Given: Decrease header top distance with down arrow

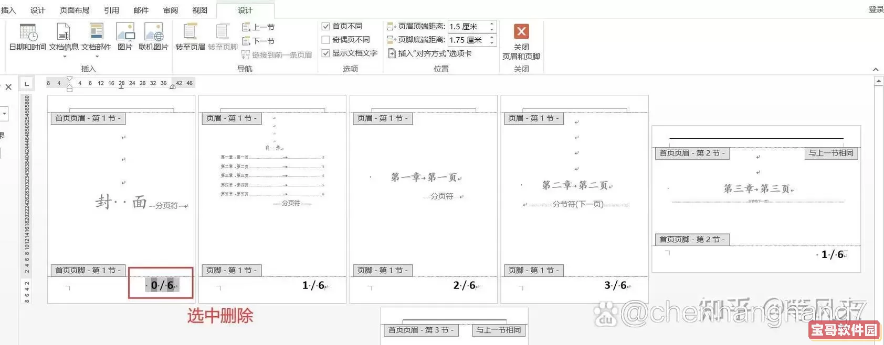Looking at the screenshot, I should (492, 29).
